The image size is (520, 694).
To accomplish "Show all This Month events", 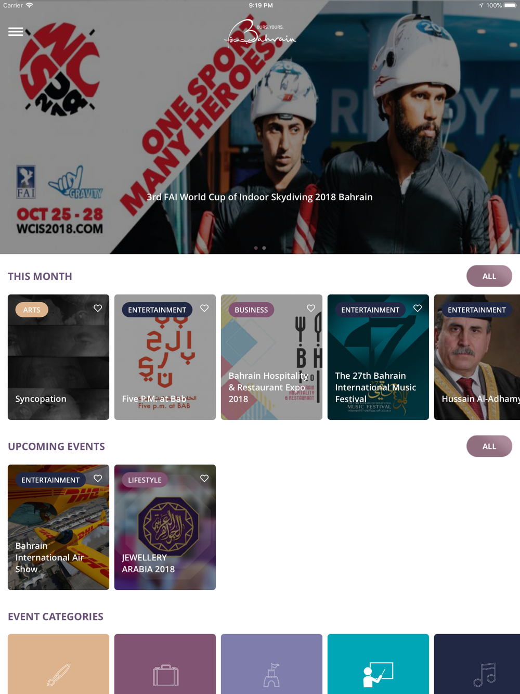I will click(x=489, y=276).
